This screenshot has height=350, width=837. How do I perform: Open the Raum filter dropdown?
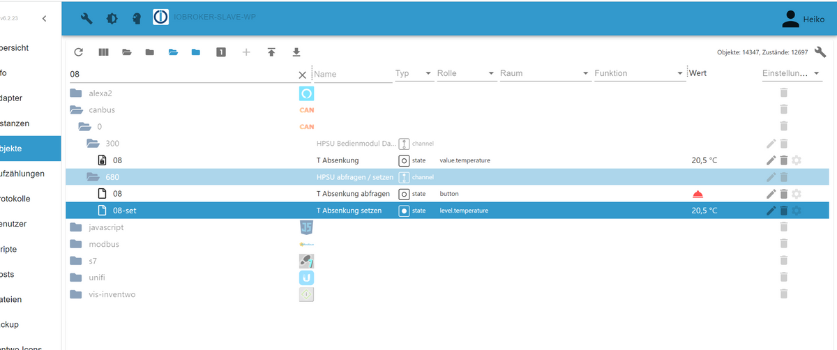[545, 74]
